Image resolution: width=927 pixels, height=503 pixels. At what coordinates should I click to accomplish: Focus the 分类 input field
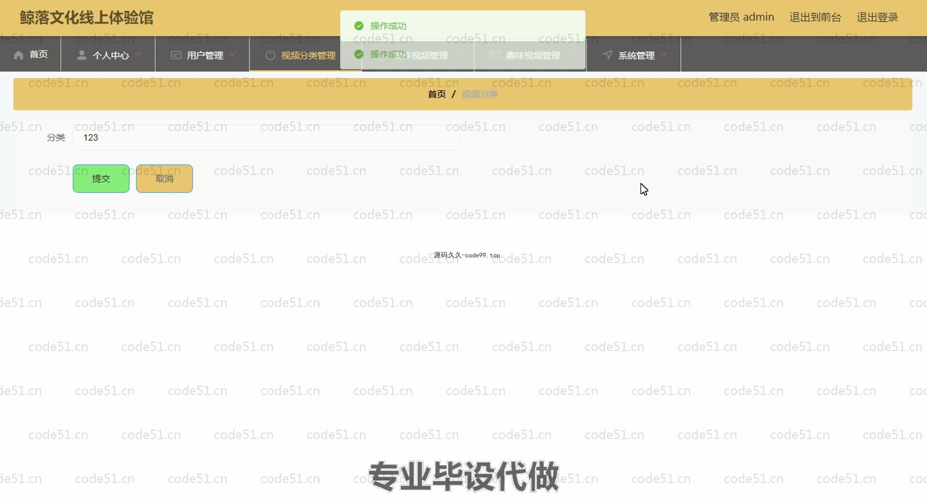tap(266, 137)
